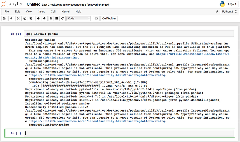This screenshot has width=240, height=142.
Task: Click the 'Python 2' kernel name
Action: [x=227, y=11]
